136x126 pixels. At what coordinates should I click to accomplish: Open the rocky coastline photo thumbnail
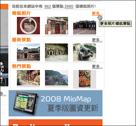point(57,78)
